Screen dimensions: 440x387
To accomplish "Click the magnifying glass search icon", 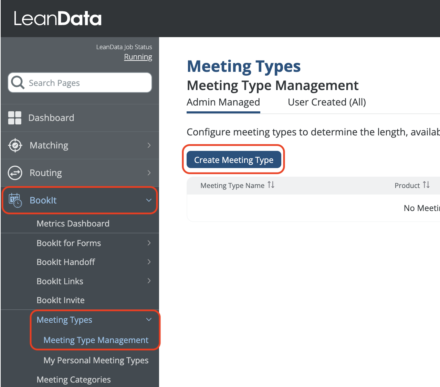I will [x=18, y=82].
